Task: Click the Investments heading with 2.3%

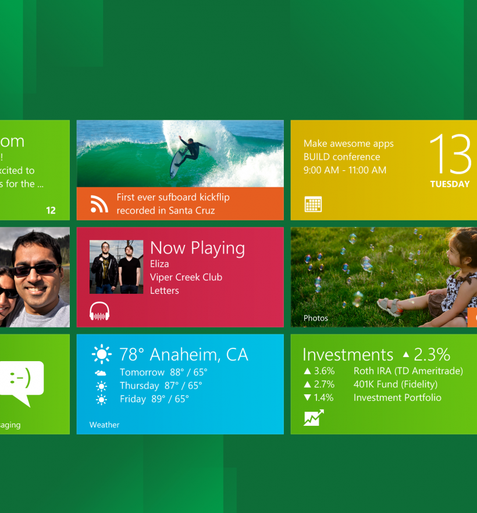Action: point(376,354)
